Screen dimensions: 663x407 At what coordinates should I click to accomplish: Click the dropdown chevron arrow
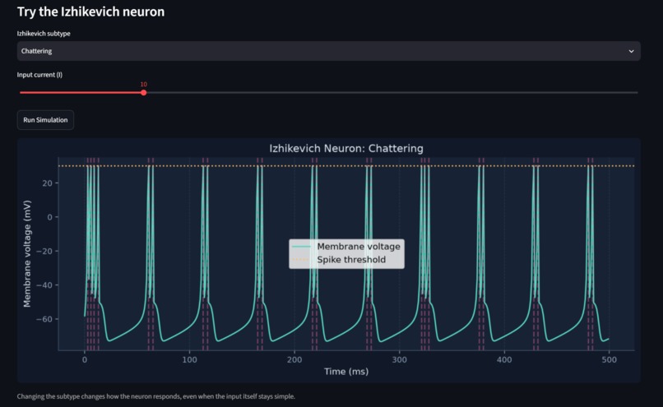point(631,51)
